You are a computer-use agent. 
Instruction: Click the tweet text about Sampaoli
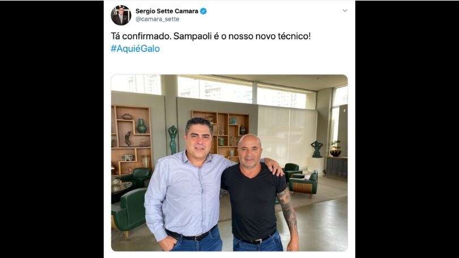tap(210, 37)
